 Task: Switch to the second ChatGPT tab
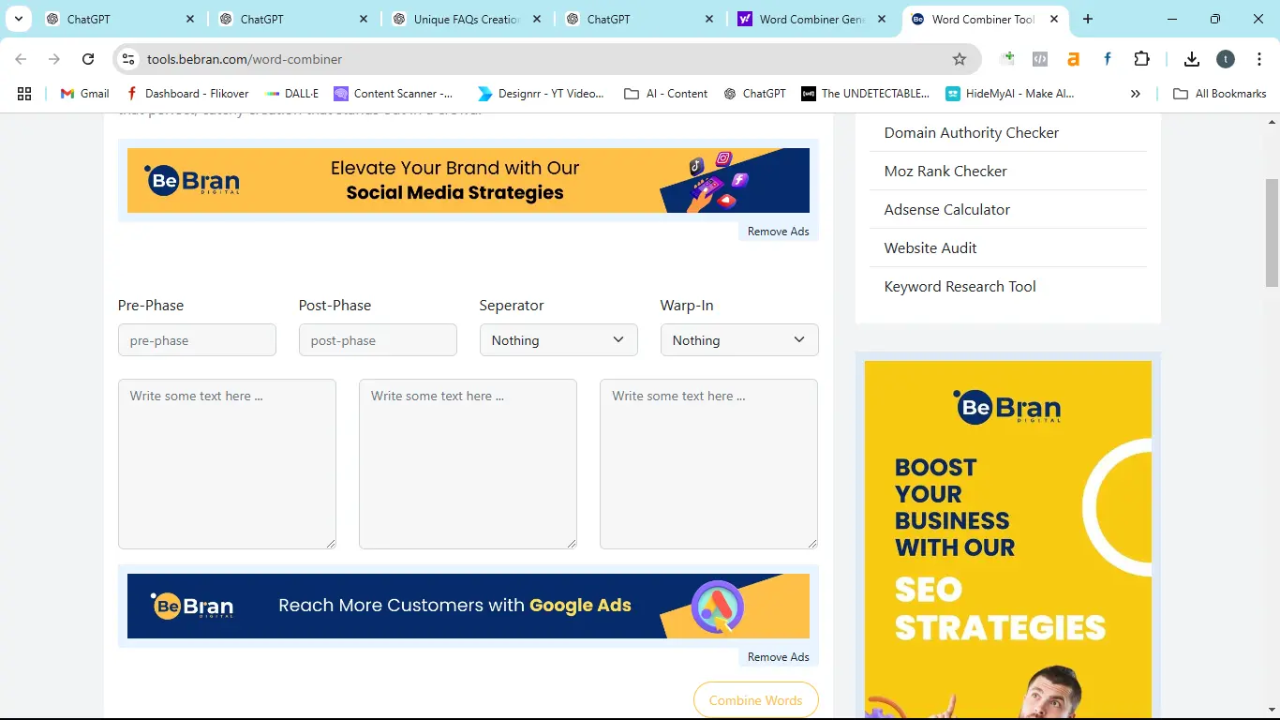coord(294,19)
